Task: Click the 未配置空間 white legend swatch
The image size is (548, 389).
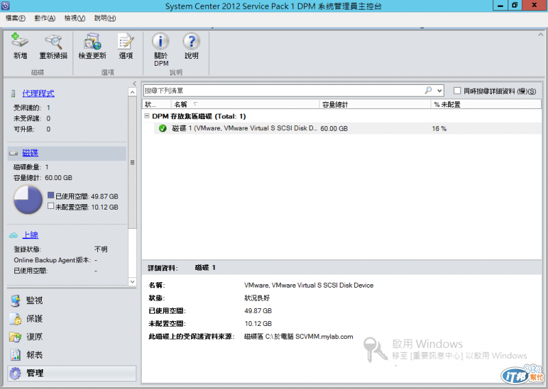Action: point(51,206)
